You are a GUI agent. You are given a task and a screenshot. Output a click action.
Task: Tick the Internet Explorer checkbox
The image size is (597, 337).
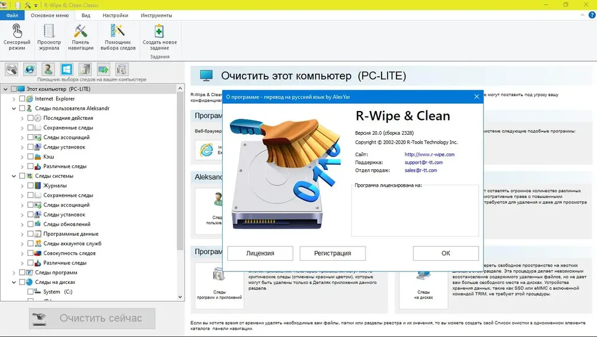(x=22, y=98)
